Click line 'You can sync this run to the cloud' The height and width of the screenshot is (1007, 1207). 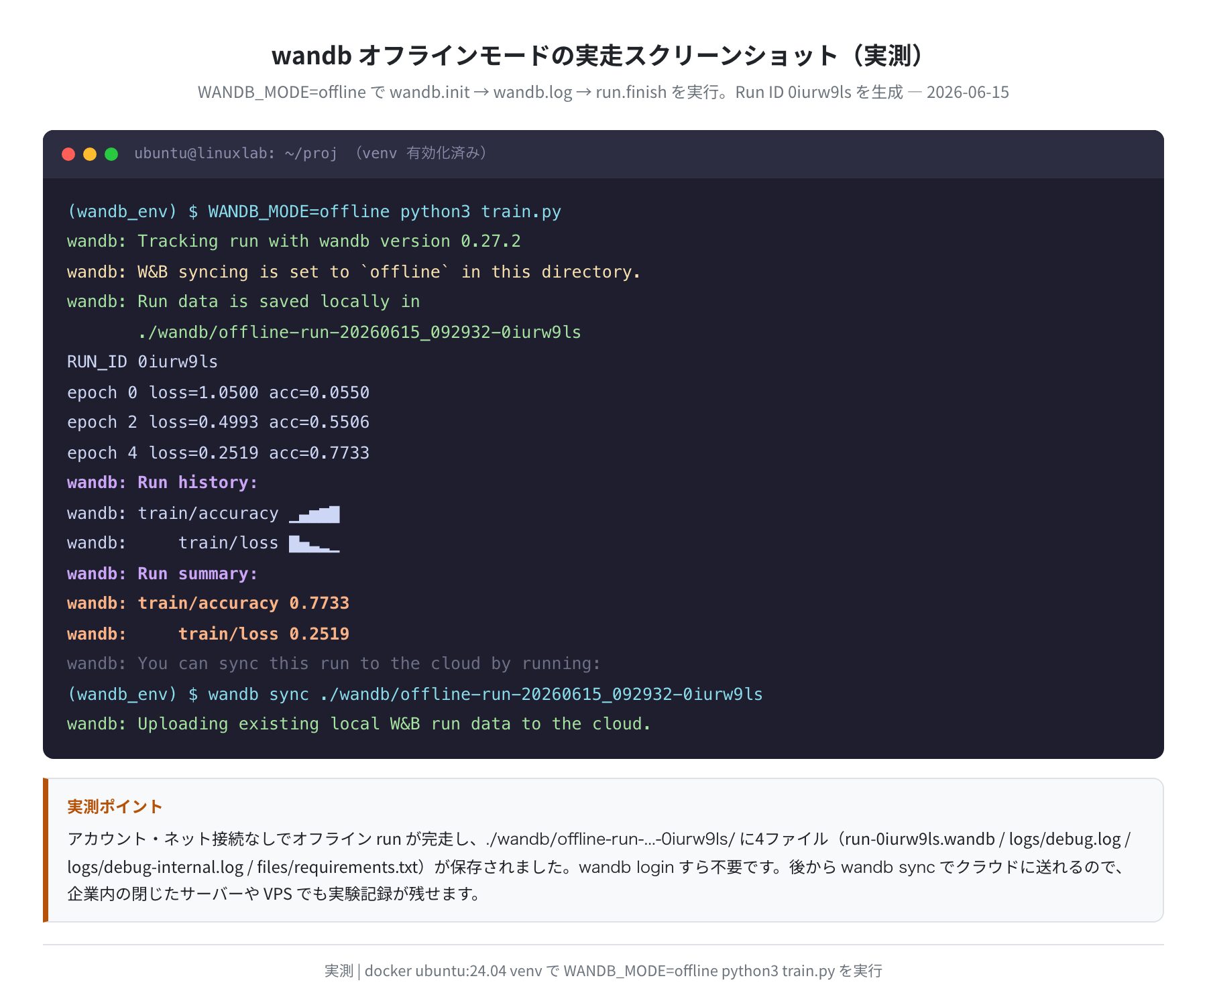pos(309,664)
